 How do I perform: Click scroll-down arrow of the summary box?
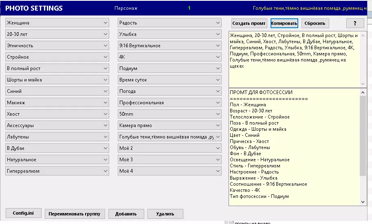363,202
